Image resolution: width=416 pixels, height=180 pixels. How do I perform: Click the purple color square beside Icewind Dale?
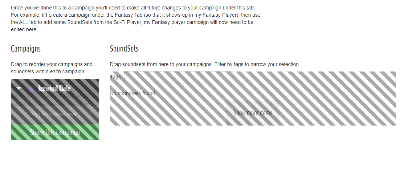tap(31, 89)
